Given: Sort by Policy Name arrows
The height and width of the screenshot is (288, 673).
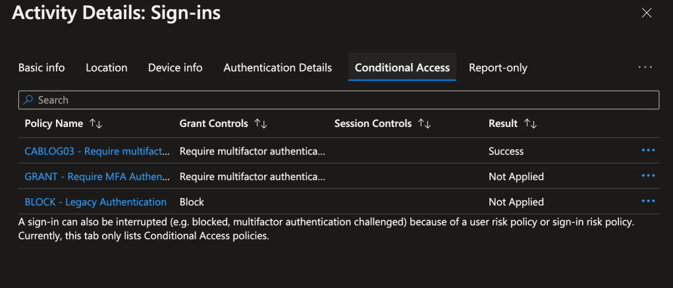Looking at the screenshot, I should pyautogui.click(x=96, y=124).
